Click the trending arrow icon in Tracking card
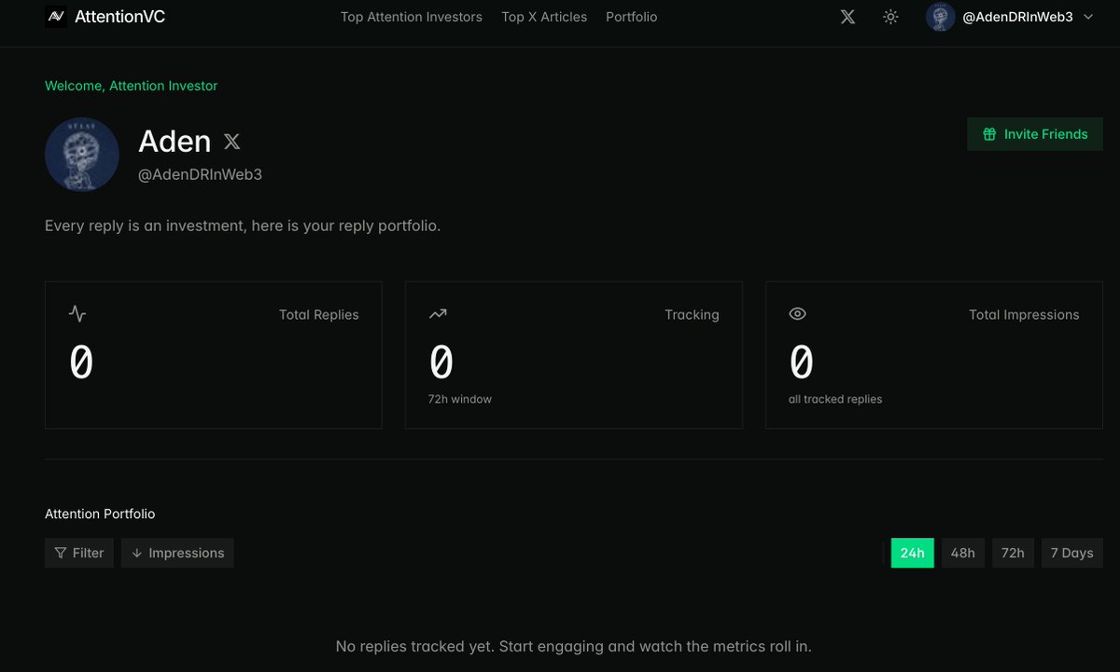This screenshot has height=672, width=1120. tap(438, 314)
